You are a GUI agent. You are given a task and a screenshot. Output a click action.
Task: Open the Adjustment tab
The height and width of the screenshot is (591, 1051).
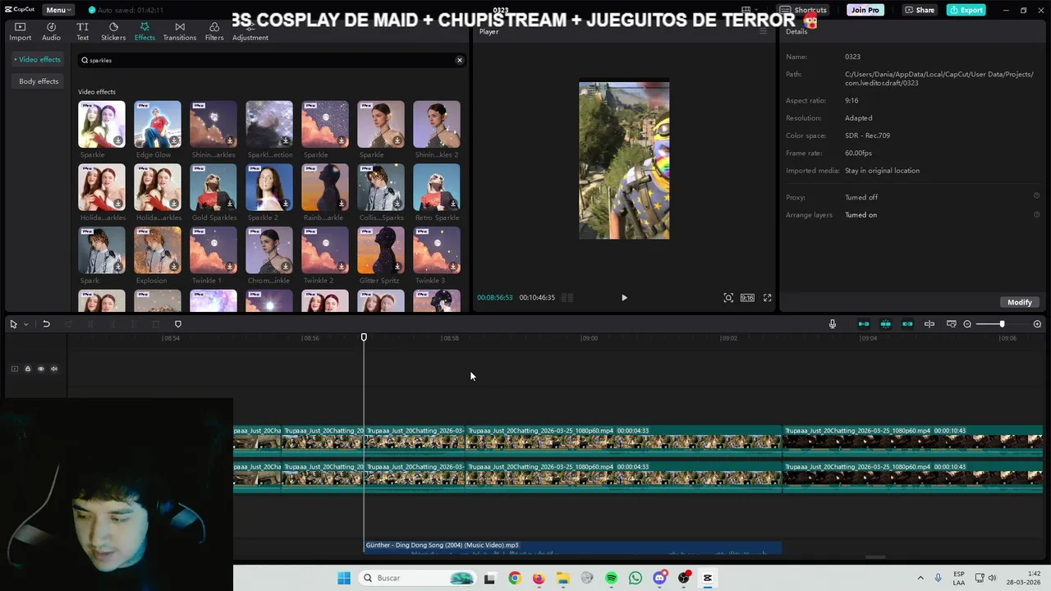tap(250, 31)
